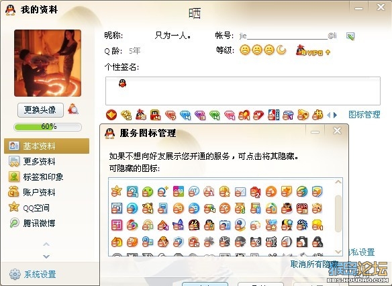Click the edit icon beside the account number
Screen dimensions: 392x286
pyautogui.click(x=350, y=36)
